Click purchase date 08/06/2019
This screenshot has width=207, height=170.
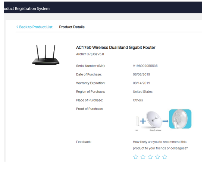click(141, 74)
